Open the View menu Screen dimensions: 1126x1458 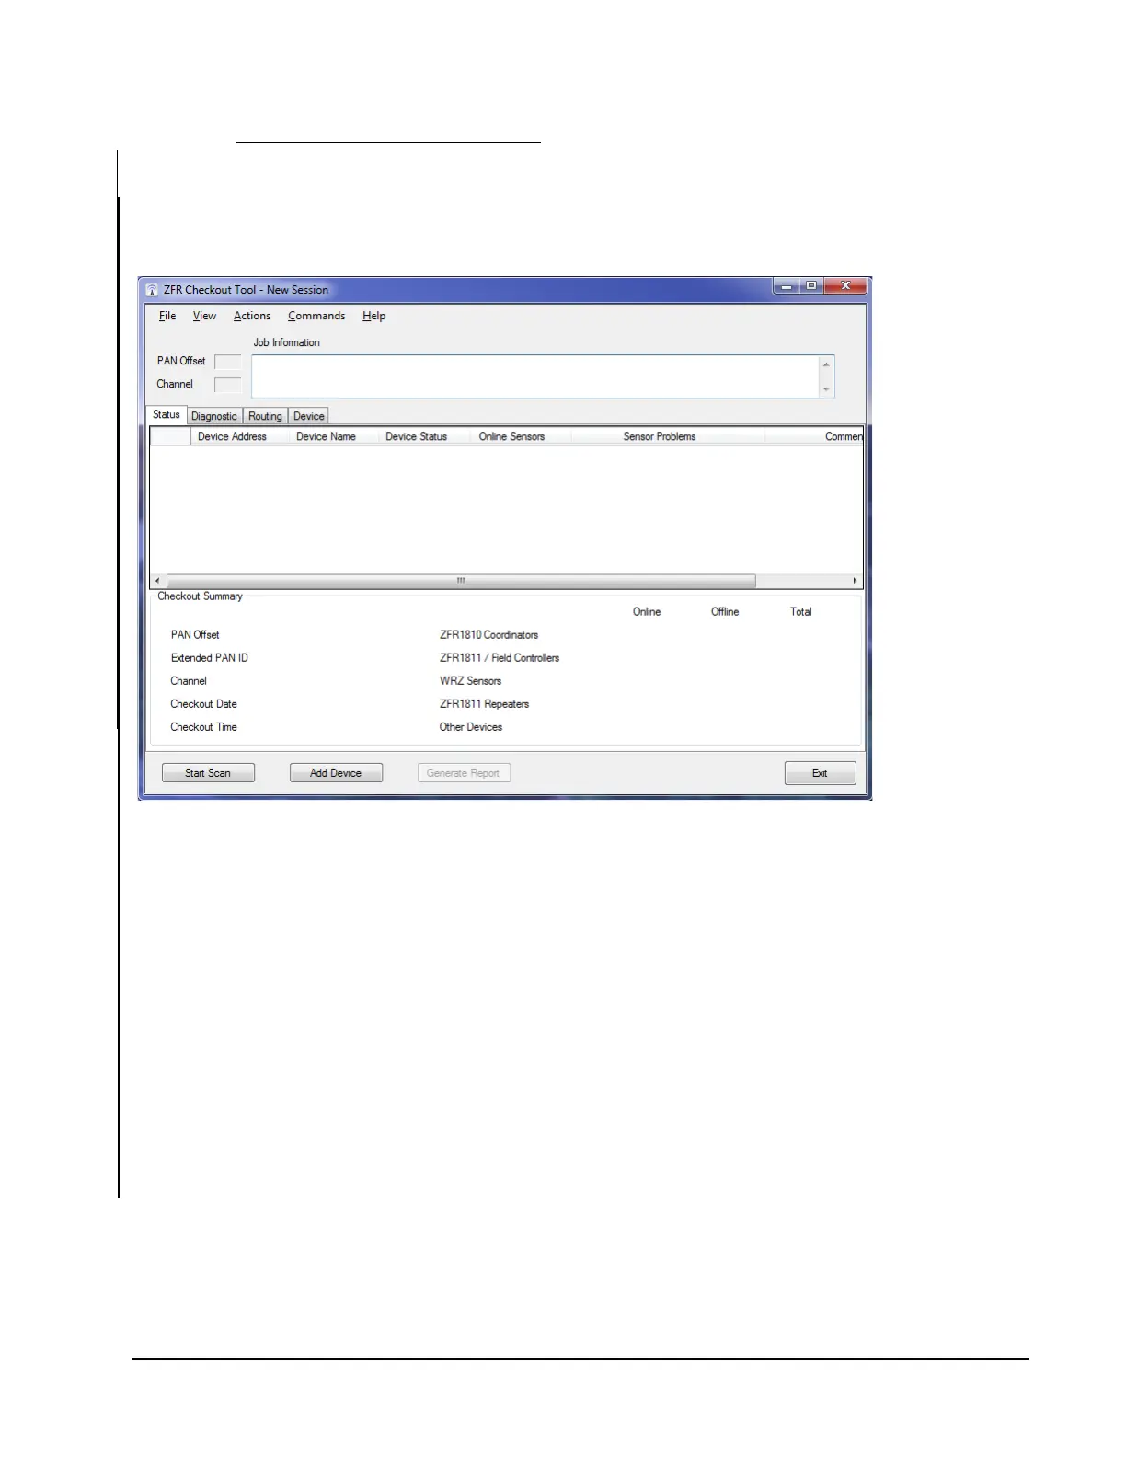pyautogui.click(x=204, y=316)
